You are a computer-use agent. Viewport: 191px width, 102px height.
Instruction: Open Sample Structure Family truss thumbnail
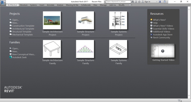85,49
